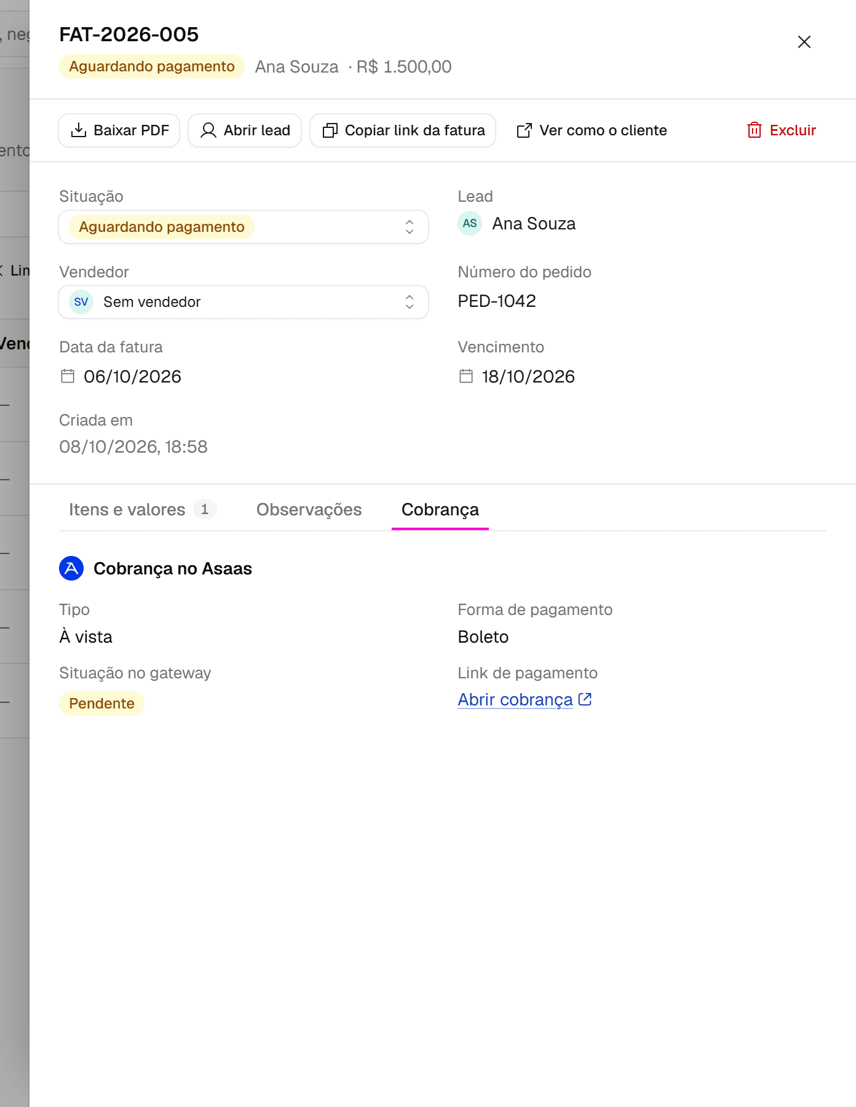The width and height of the screenshot is (856, 1107).
Task: Expand Vendedor selector chevron arrows
Action: tap(410, 302)
